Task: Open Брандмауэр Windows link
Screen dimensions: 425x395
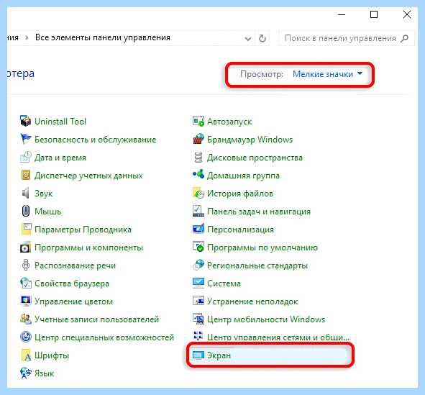Action: (250, 140)
